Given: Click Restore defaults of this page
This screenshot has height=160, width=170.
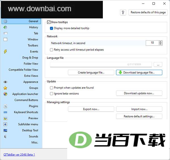Looking at the screenshot, I should tap(148, 12).
